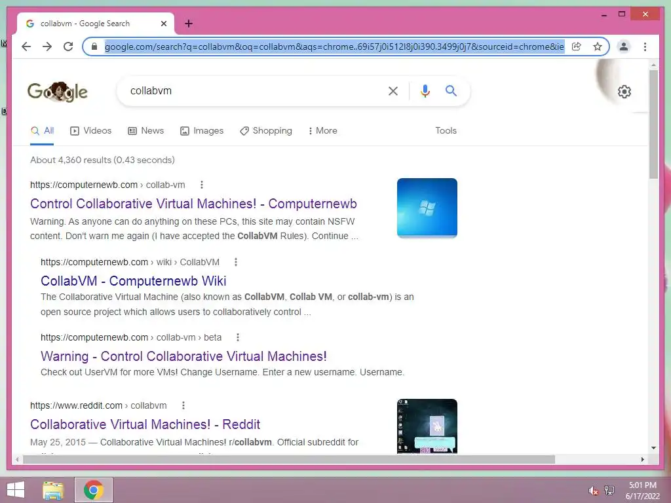Screen dimensions: 671x503
Task: Open Control Collaborative Virtual Machines! - Computernewb
Action: tap(193, 204)
